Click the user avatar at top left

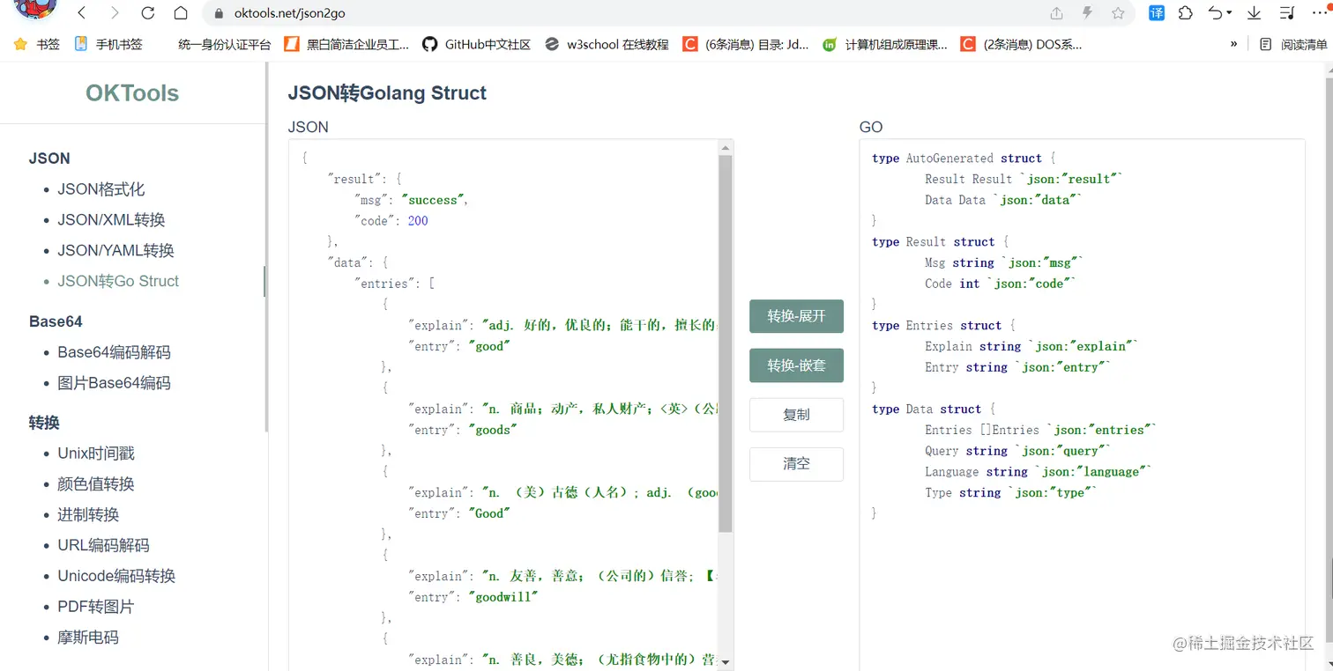click(36, 9)
